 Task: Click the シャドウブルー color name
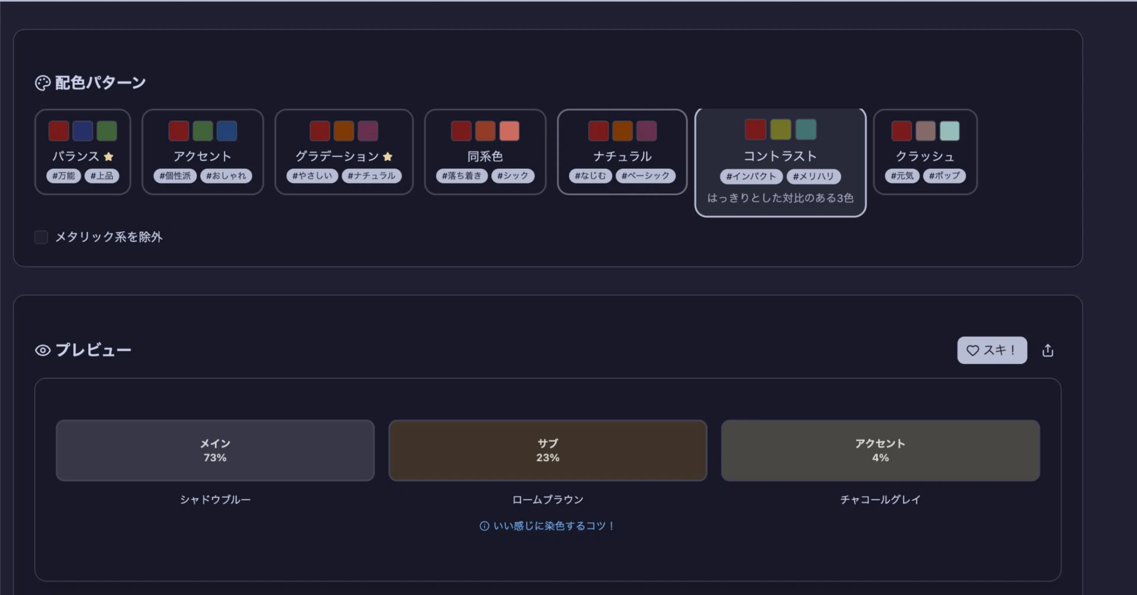pyautogui.click(x=216, y=500)
